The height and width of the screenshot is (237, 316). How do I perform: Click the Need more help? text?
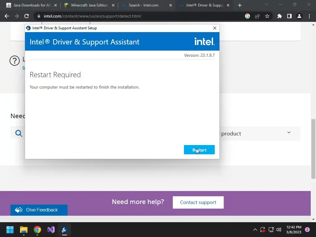138,202
